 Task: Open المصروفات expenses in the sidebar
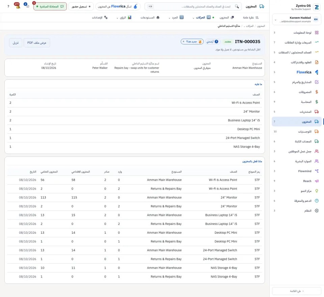(x=296, y=92)
